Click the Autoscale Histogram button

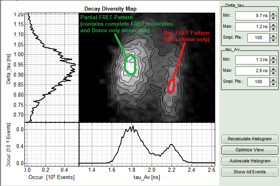tap(249, 161)
